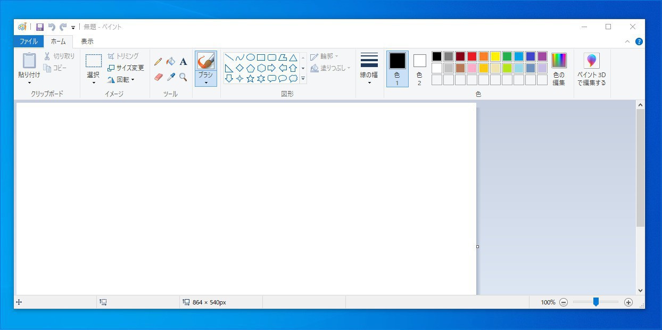Click the white drawing canvas
Image resolution: width=662 pixels, height=330 pixels.
point(246,199)
